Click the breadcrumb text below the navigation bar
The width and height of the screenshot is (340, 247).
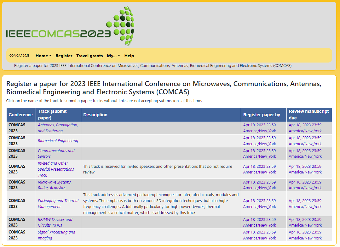[153, 66]
